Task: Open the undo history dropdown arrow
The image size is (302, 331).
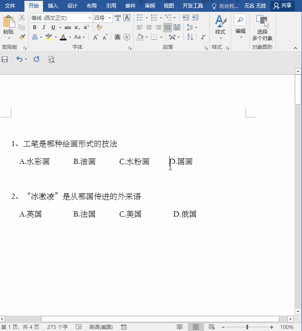Action: tap(26, 59)
